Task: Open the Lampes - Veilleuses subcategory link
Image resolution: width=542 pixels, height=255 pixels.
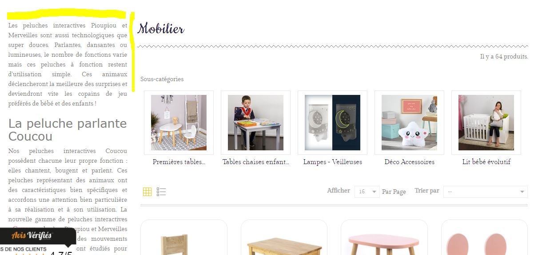Action: [x=332, y=162]
